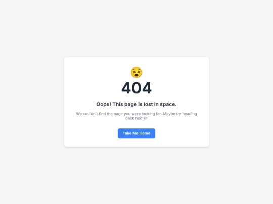Select the large 404 error heading
Viewport: 273px width, 204px height.
tap(136, 88)
